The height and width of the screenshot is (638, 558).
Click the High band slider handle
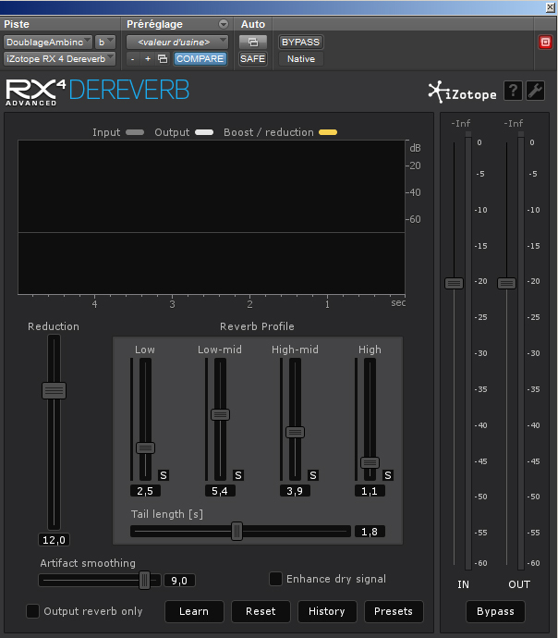tap(370, 462)
